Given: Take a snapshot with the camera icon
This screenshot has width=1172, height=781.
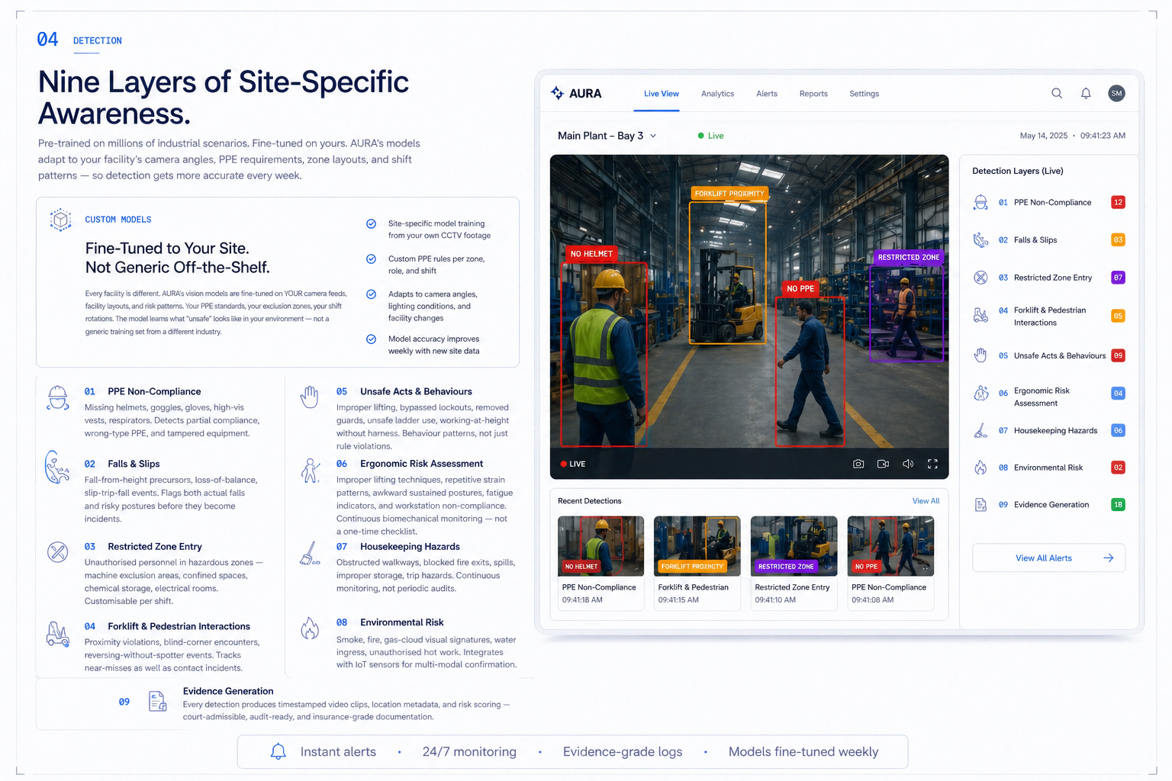Looking at the screenshot, I should [x=858, y=464].
